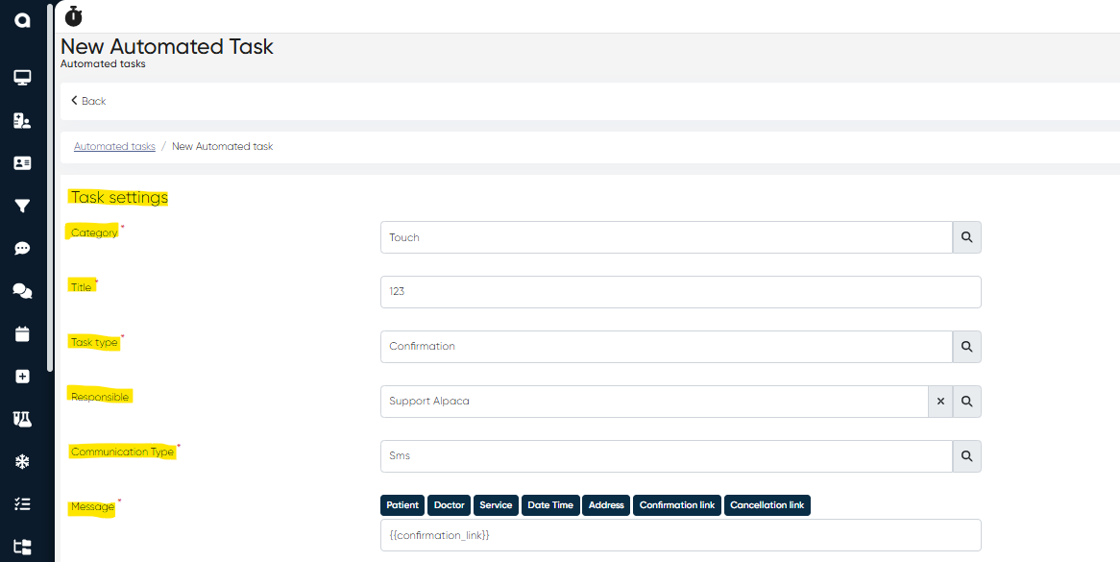Click the monitor dashboard icon in sidebar
Viewport: 1120px width, 562px height.
click(x=22, y=78)
